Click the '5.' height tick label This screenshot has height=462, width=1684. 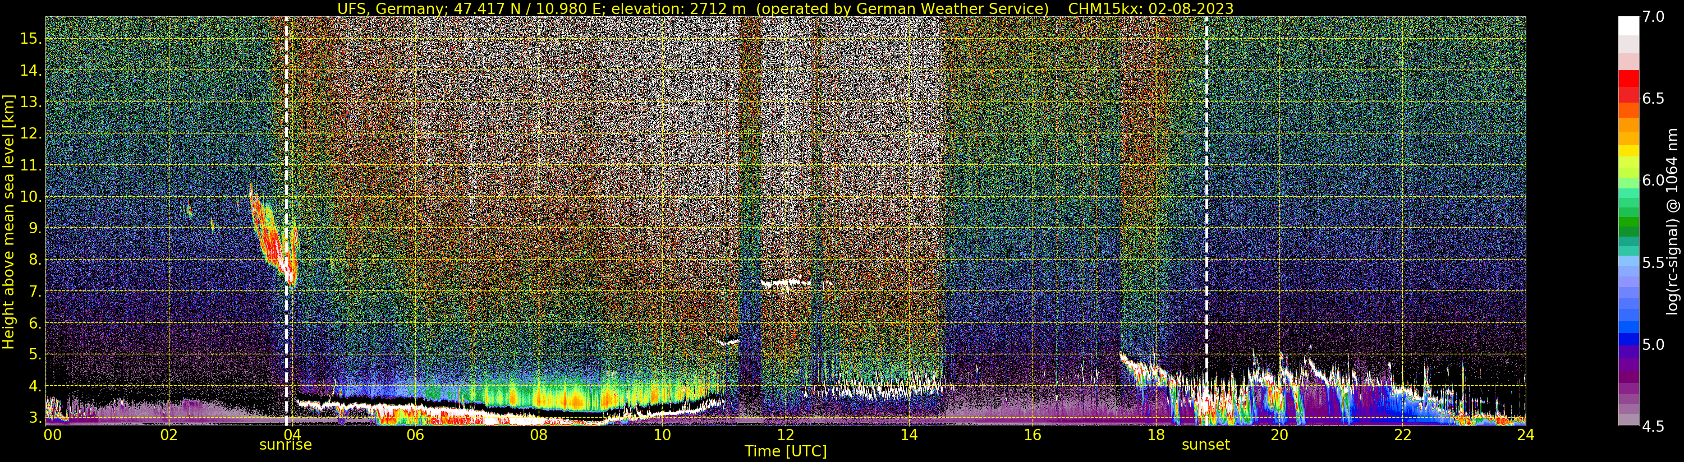point(35,355)
